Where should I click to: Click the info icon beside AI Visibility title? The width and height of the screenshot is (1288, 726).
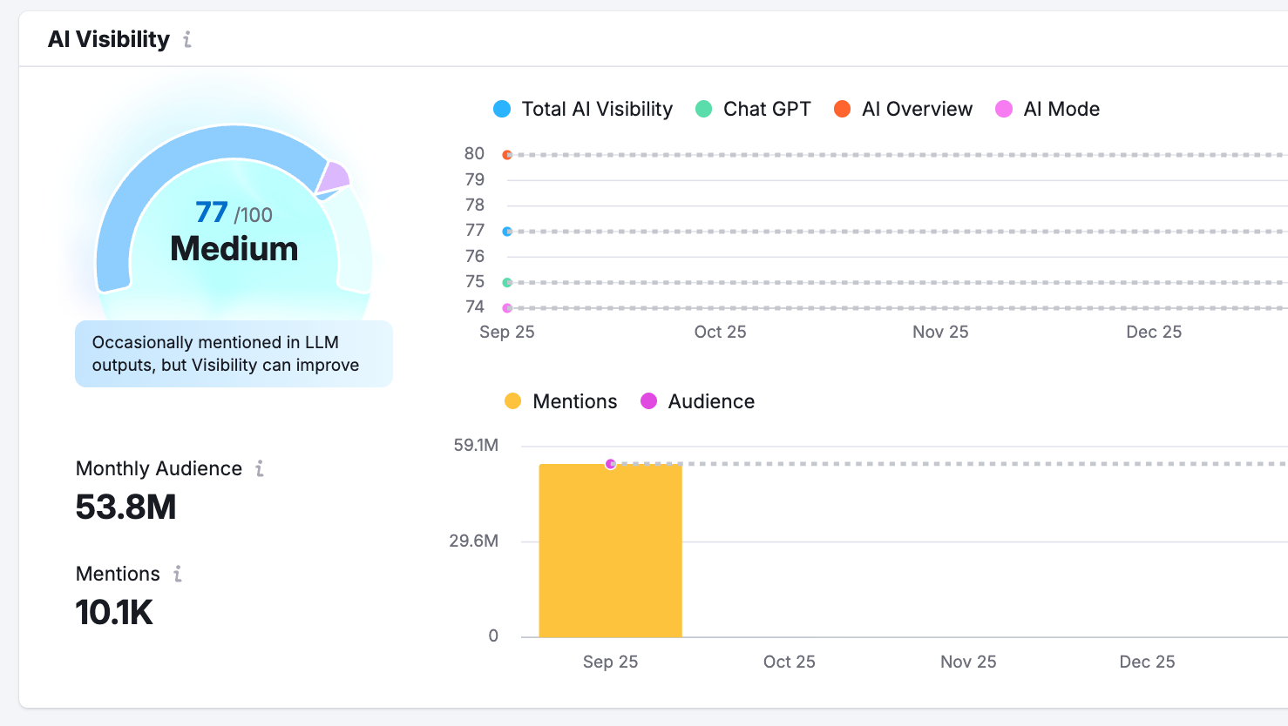click(x=186, y=39)
